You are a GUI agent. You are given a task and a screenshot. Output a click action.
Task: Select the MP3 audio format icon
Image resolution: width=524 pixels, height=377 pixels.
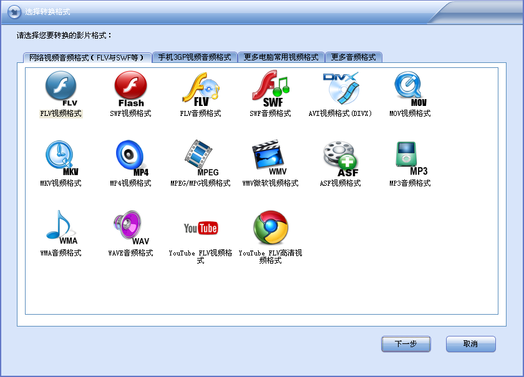410,158
